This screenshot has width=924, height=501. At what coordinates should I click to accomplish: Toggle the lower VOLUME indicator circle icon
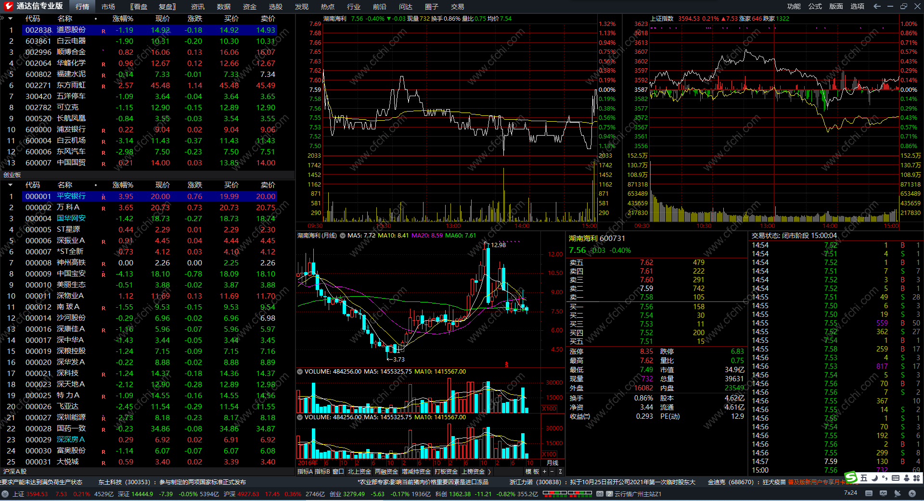coord(300,417)
